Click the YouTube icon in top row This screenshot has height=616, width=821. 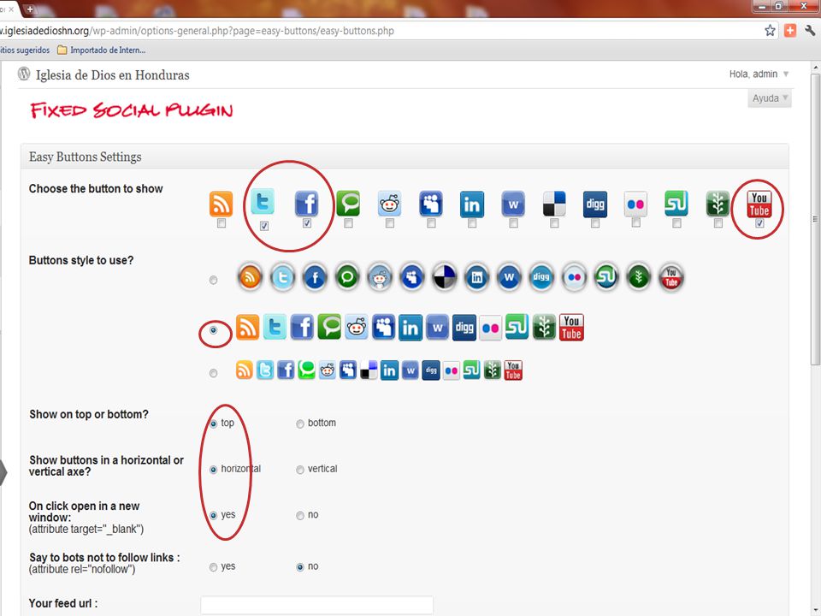pos(759,204)
